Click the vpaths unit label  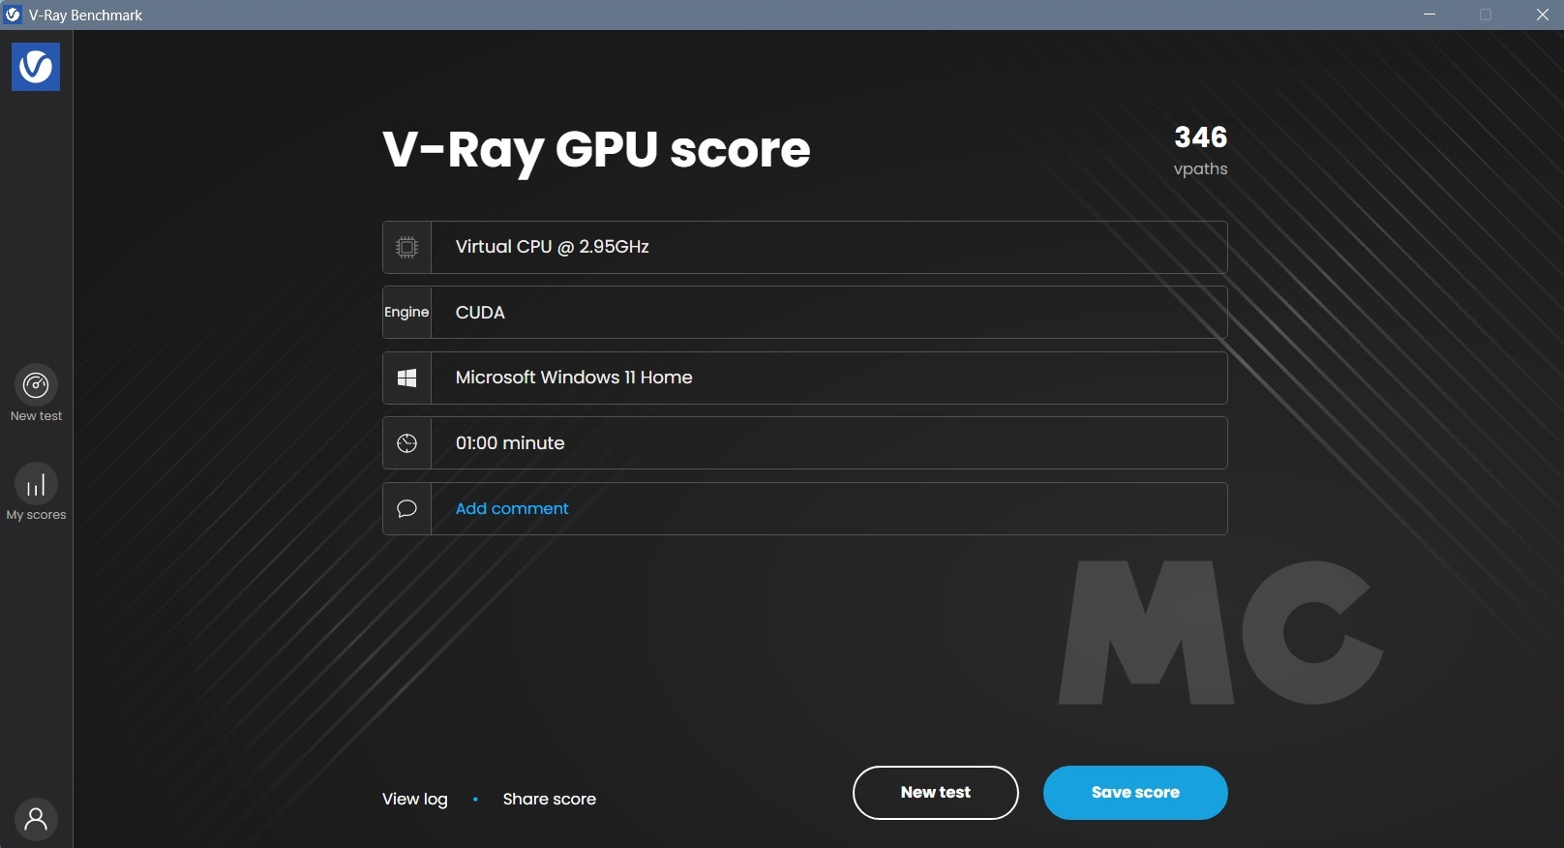point(1201,169)
